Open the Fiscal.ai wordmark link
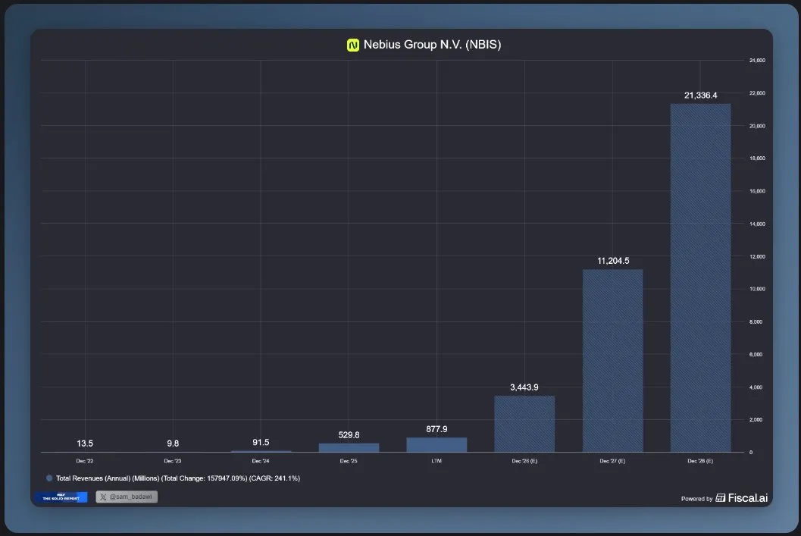801x536 pixels. tap(748, 497)
